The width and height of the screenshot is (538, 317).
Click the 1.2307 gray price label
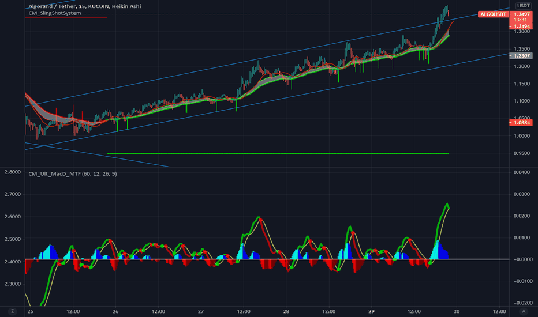point(521,55)
